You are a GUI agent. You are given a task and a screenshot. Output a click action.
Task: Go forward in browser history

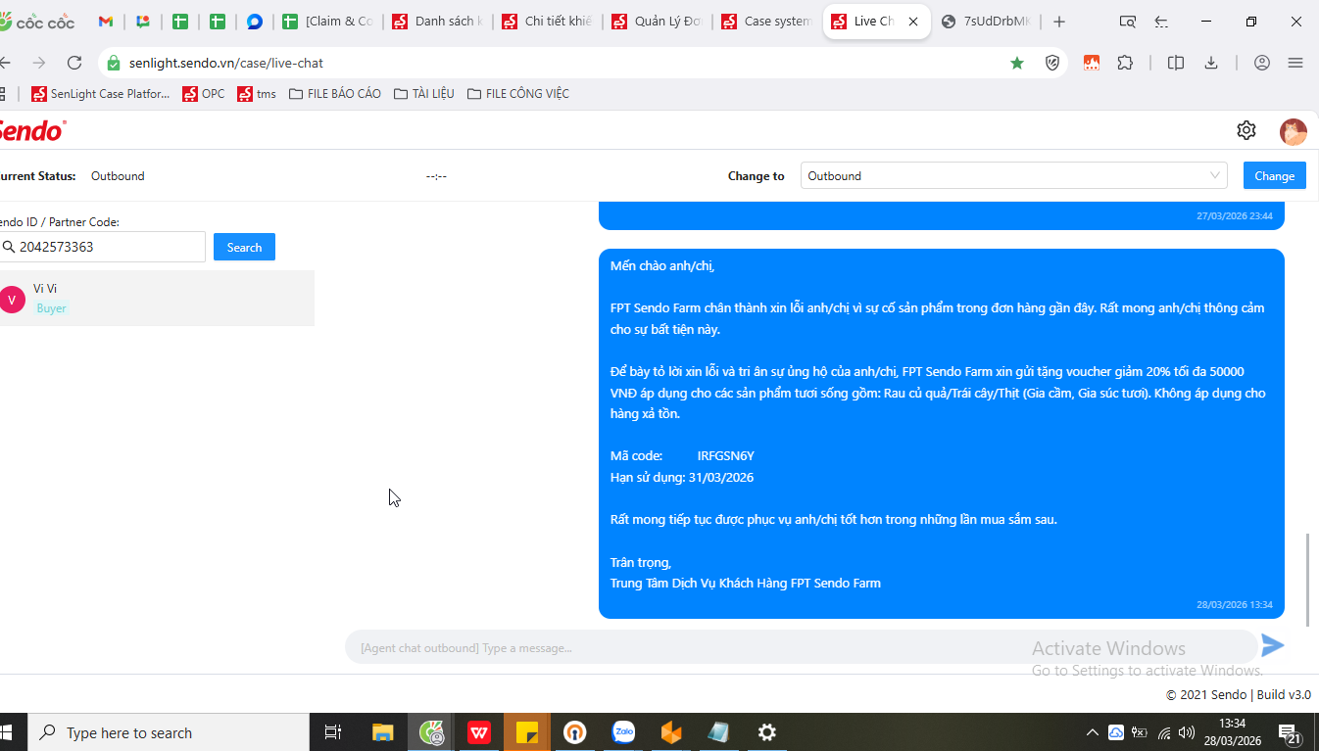tap(39, 63)
